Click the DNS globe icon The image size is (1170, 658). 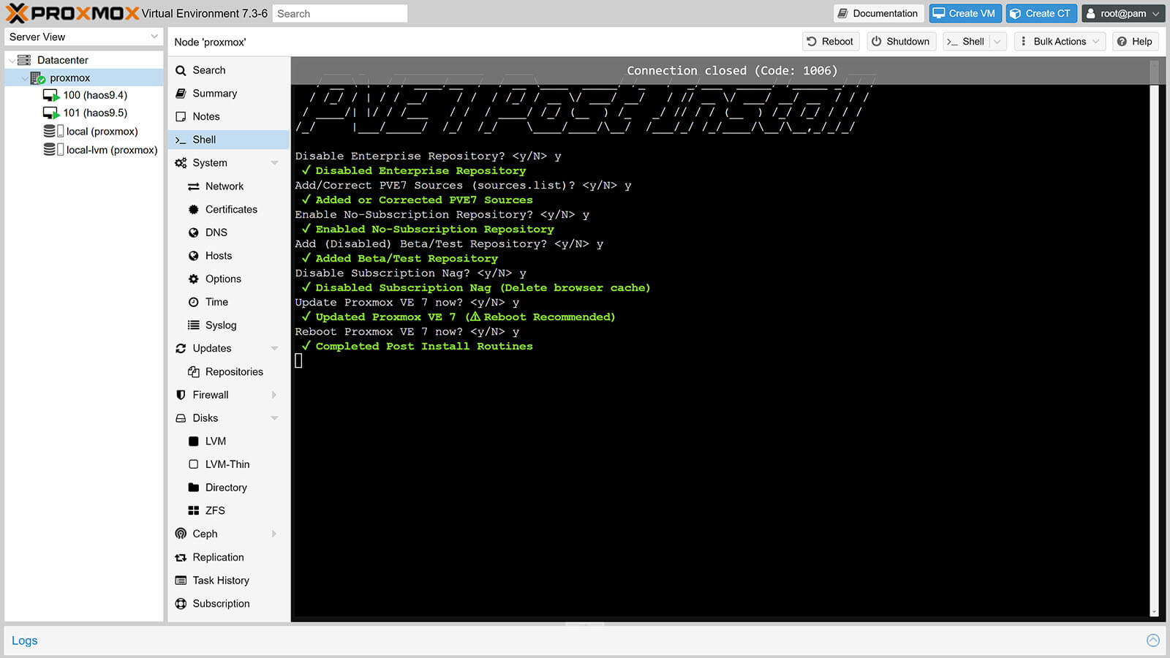pos(194,232)
